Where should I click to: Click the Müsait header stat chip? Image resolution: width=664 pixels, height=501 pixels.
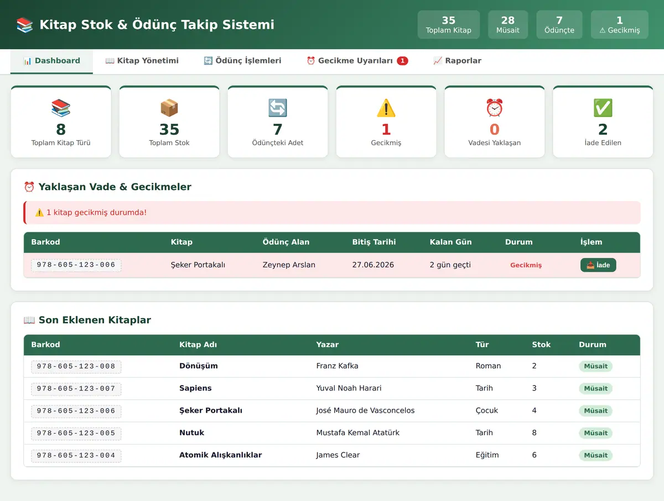click(508, 25)
